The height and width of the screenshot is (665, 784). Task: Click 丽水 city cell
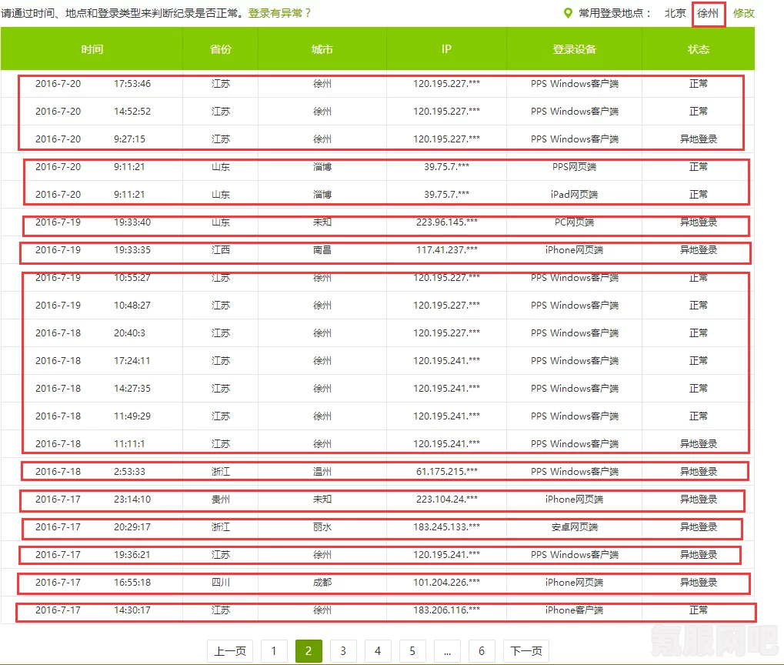pyautogui.click(x=322, y=527)
